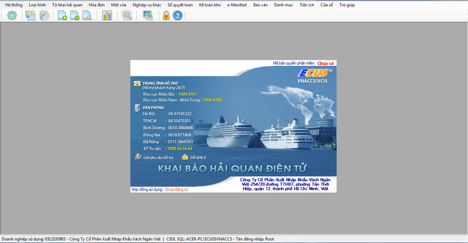468x243 pixels.
Task: Open the Loại hình menu
Action: tap(37, 5)
